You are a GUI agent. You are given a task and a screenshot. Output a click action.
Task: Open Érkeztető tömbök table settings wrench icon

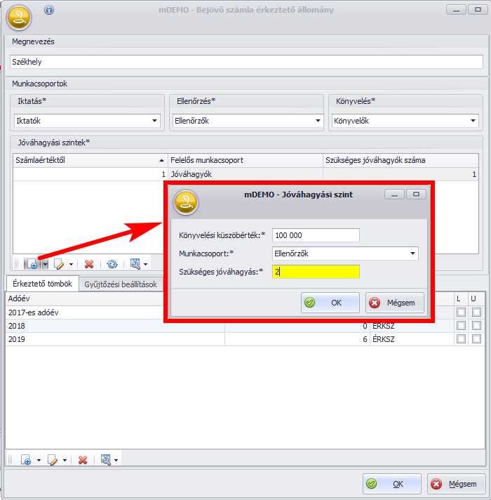coord(106,460)
